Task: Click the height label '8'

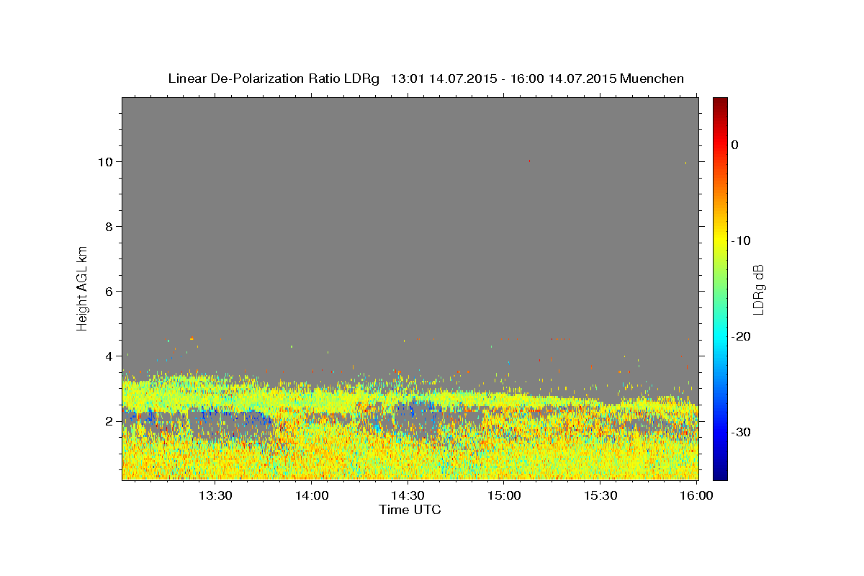Action: coord(109,226)
